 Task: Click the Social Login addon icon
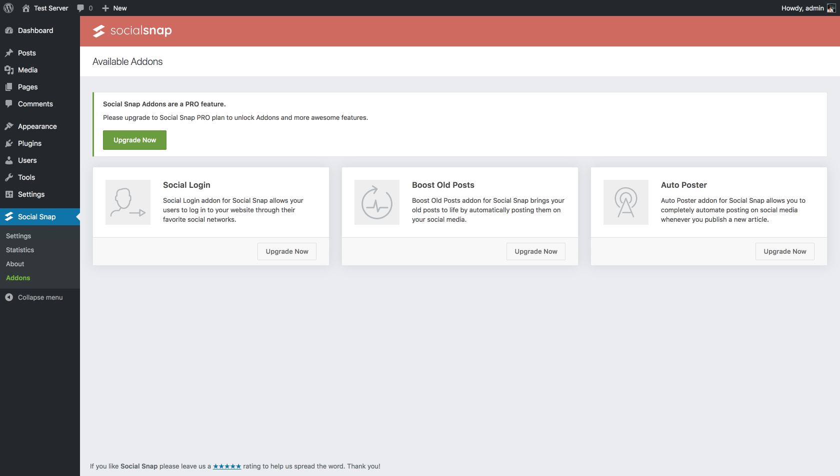pyautogui.click(x=128, y=202)
